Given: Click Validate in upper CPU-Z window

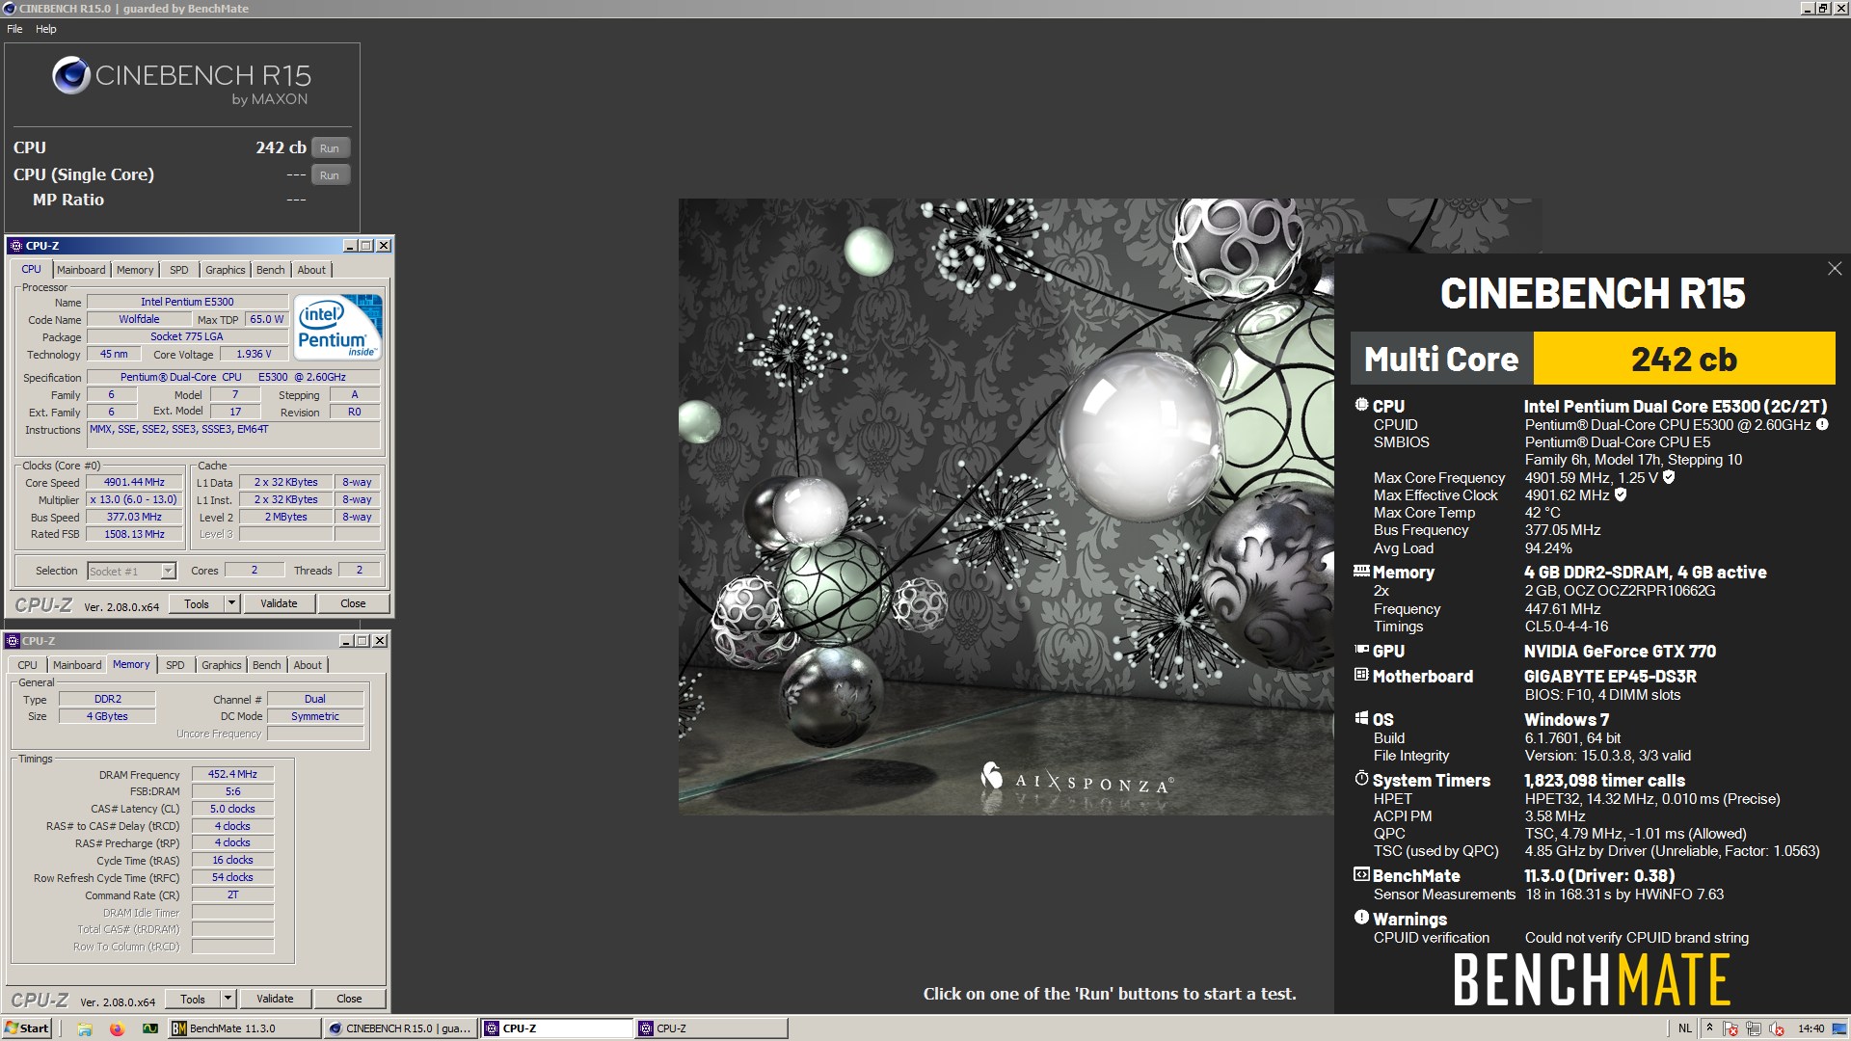Looking at the screenshot, I should pyautogui.click(x=279, y=603).
